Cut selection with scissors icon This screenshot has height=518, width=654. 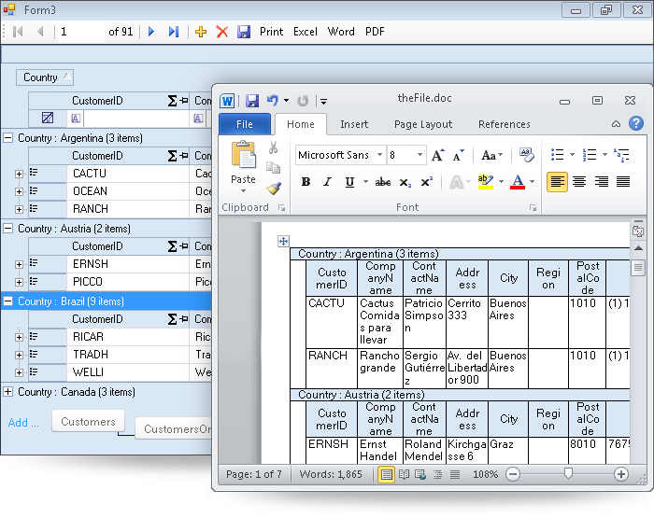pos(273,147)
